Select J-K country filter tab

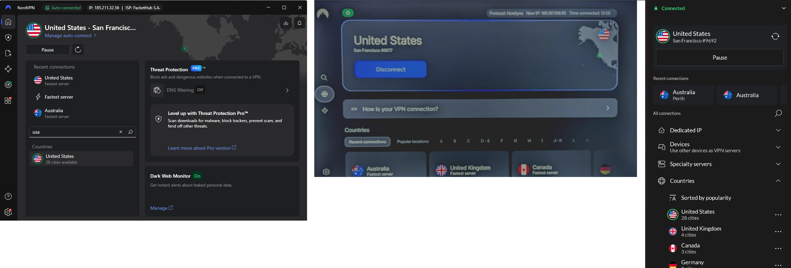[557, 140]
